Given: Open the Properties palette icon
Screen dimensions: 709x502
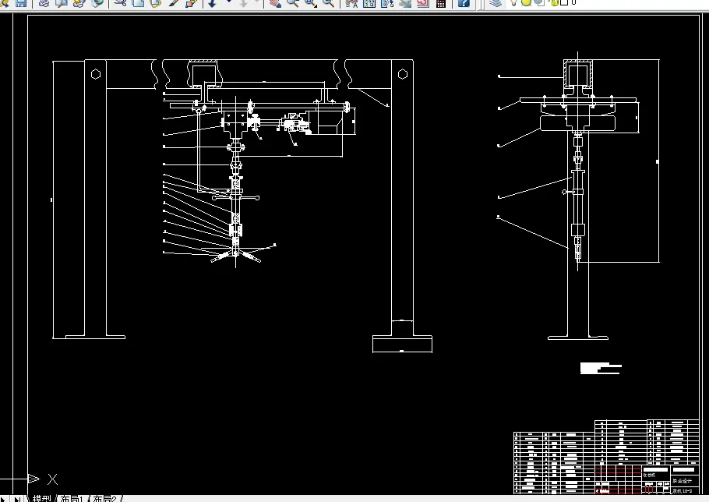Looking at the screenshot, I should [351, 3].
